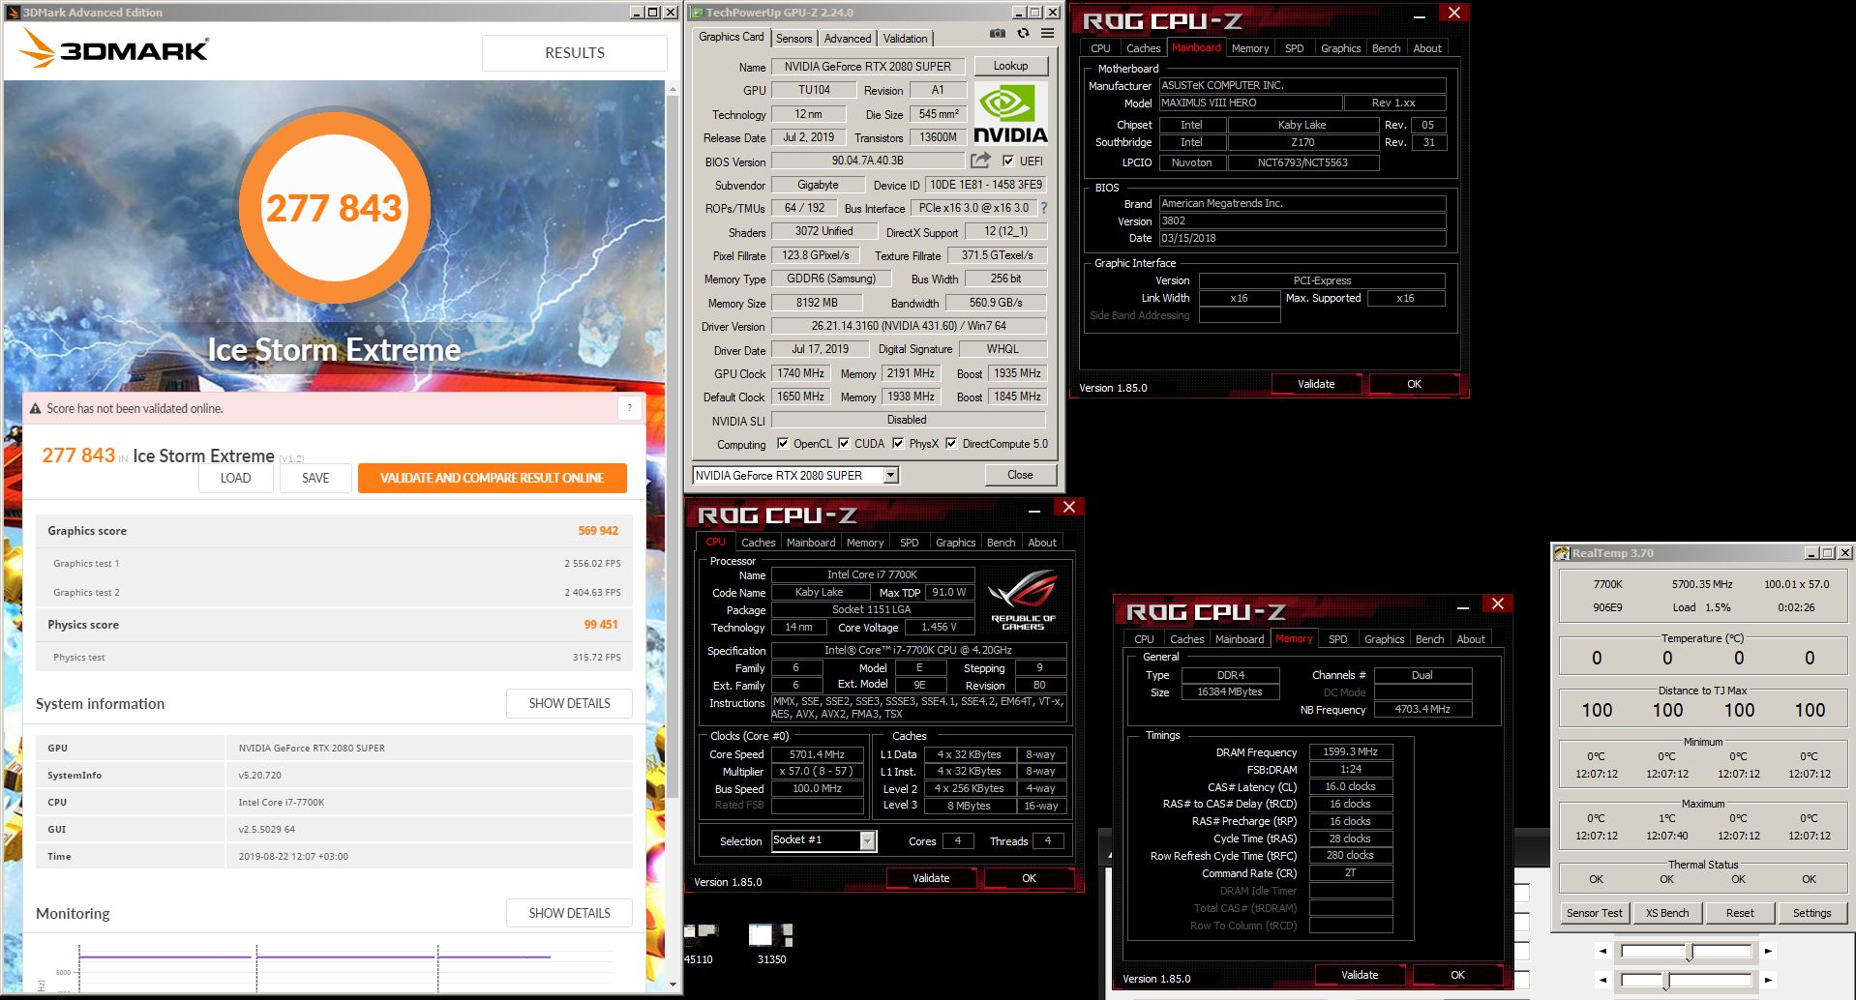Click OK in Memory CPU-Z window
The image size is (1856, 1000).
pos(1457,975)
